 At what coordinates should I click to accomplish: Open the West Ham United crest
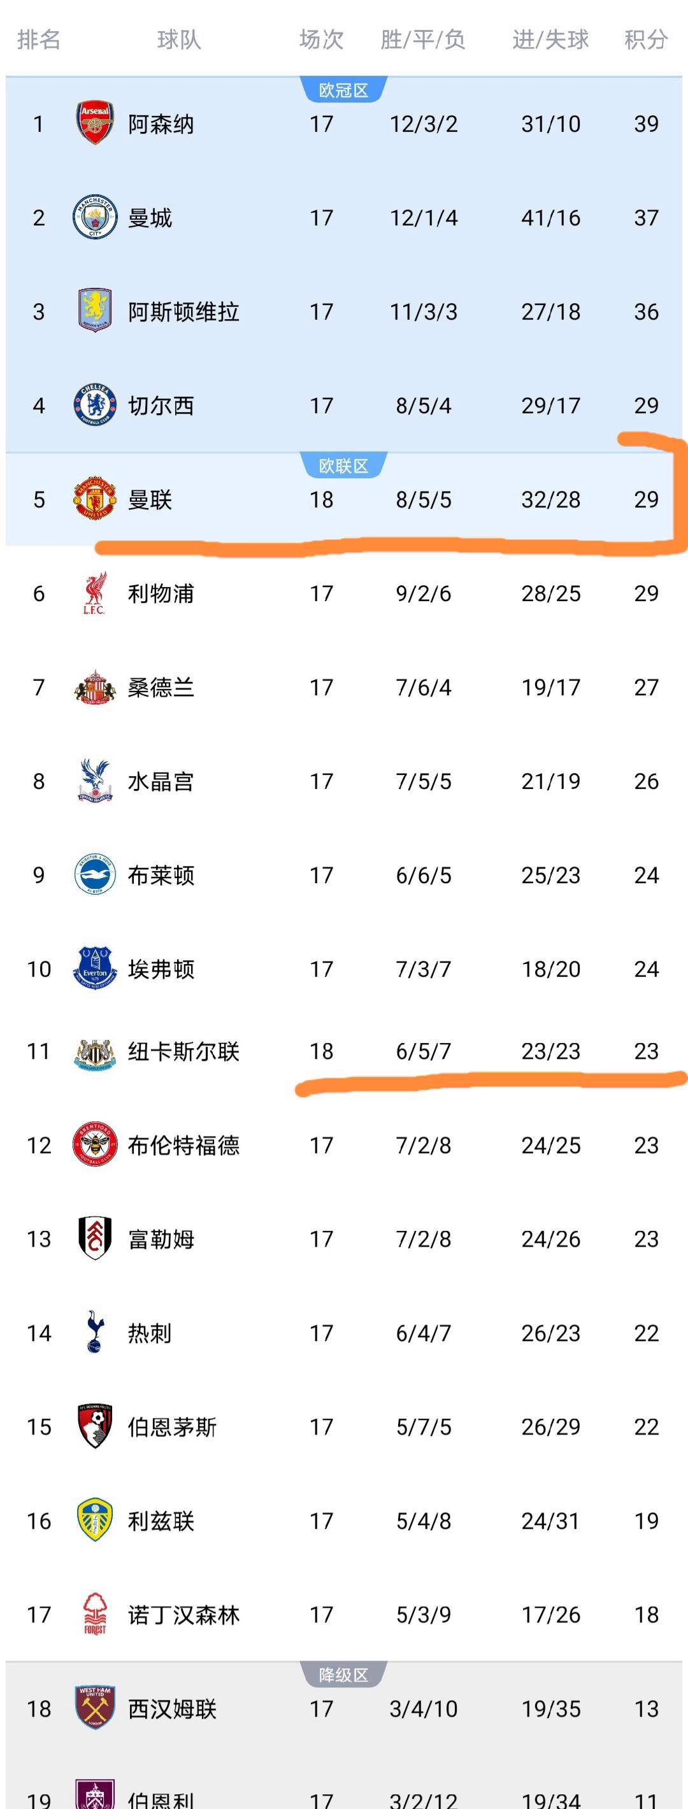[x=95, y=1707]
